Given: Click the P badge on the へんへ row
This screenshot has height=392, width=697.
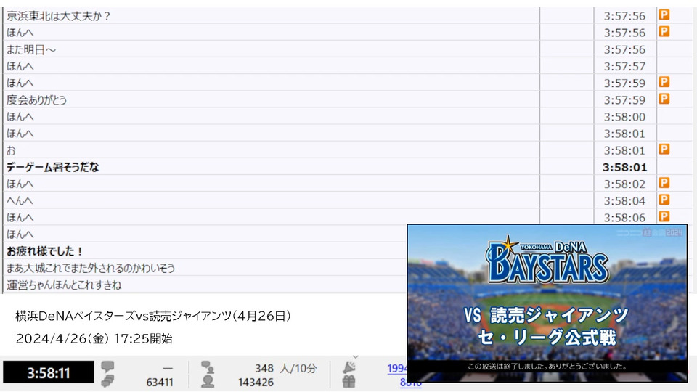Looking at the screenshot, I should click(664, 200).
